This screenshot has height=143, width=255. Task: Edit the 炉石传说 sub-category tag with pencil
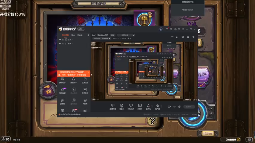pyautogui.click(x=102, y=38)
